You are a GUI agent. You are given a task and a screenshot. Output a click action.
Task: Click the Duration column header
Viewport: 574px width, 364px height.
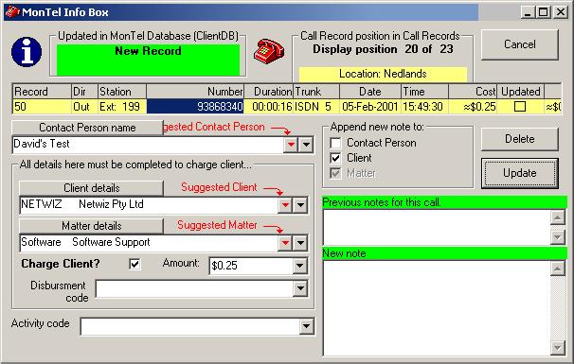click(268, 92)
